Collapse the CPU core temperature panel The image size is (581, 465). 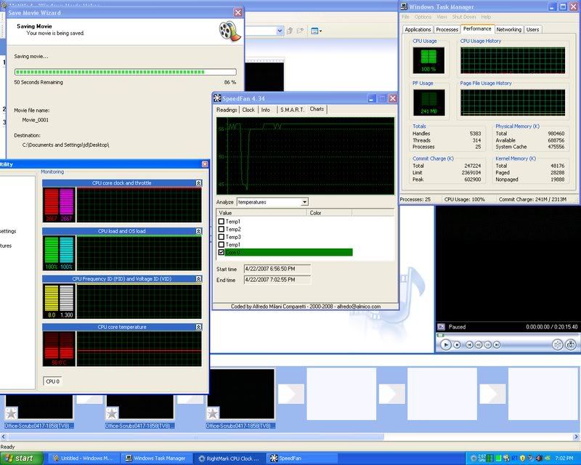[x=198, y=327]
